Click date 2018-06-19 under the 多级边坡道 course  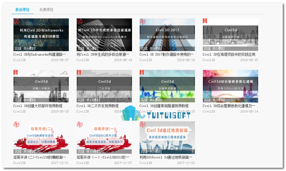pyautogui.click(x=123, y=60)
